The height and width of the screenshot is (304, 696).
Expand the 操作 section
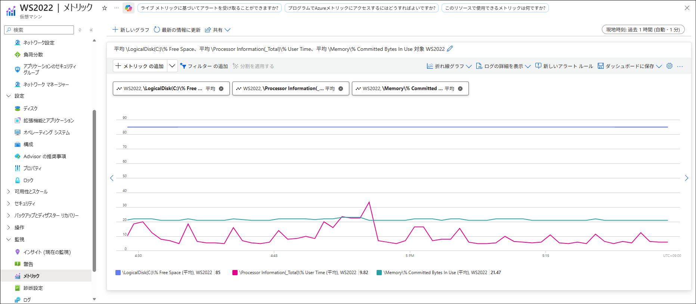coord(9,227)
